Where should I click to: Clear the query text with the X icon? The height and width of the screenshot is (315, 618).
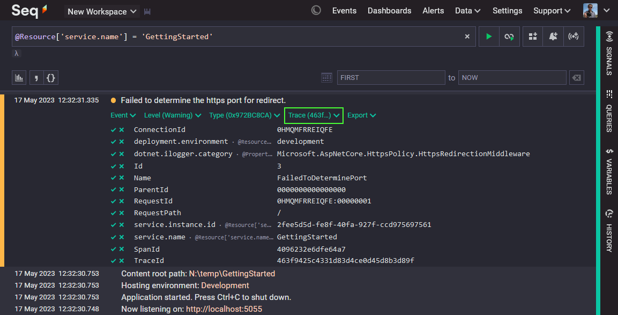[x=467, y=36]
